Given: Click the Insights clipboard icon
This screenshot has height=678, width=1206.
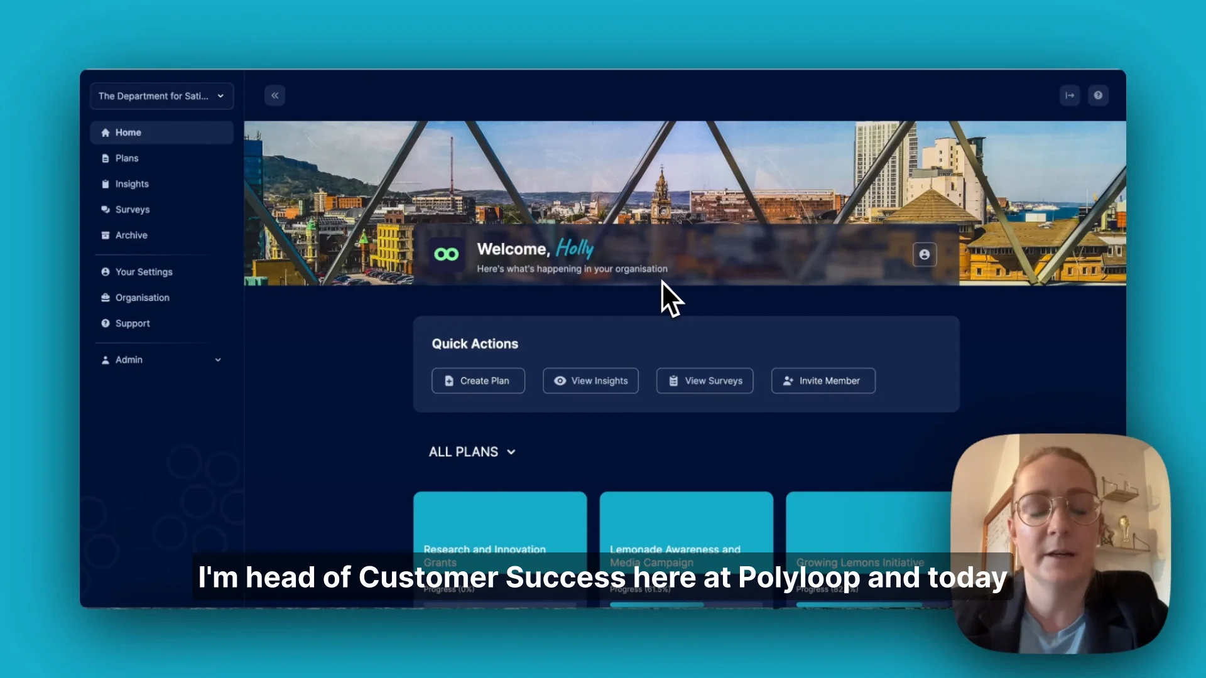Looking at the screenshot, I should [104, 184].
